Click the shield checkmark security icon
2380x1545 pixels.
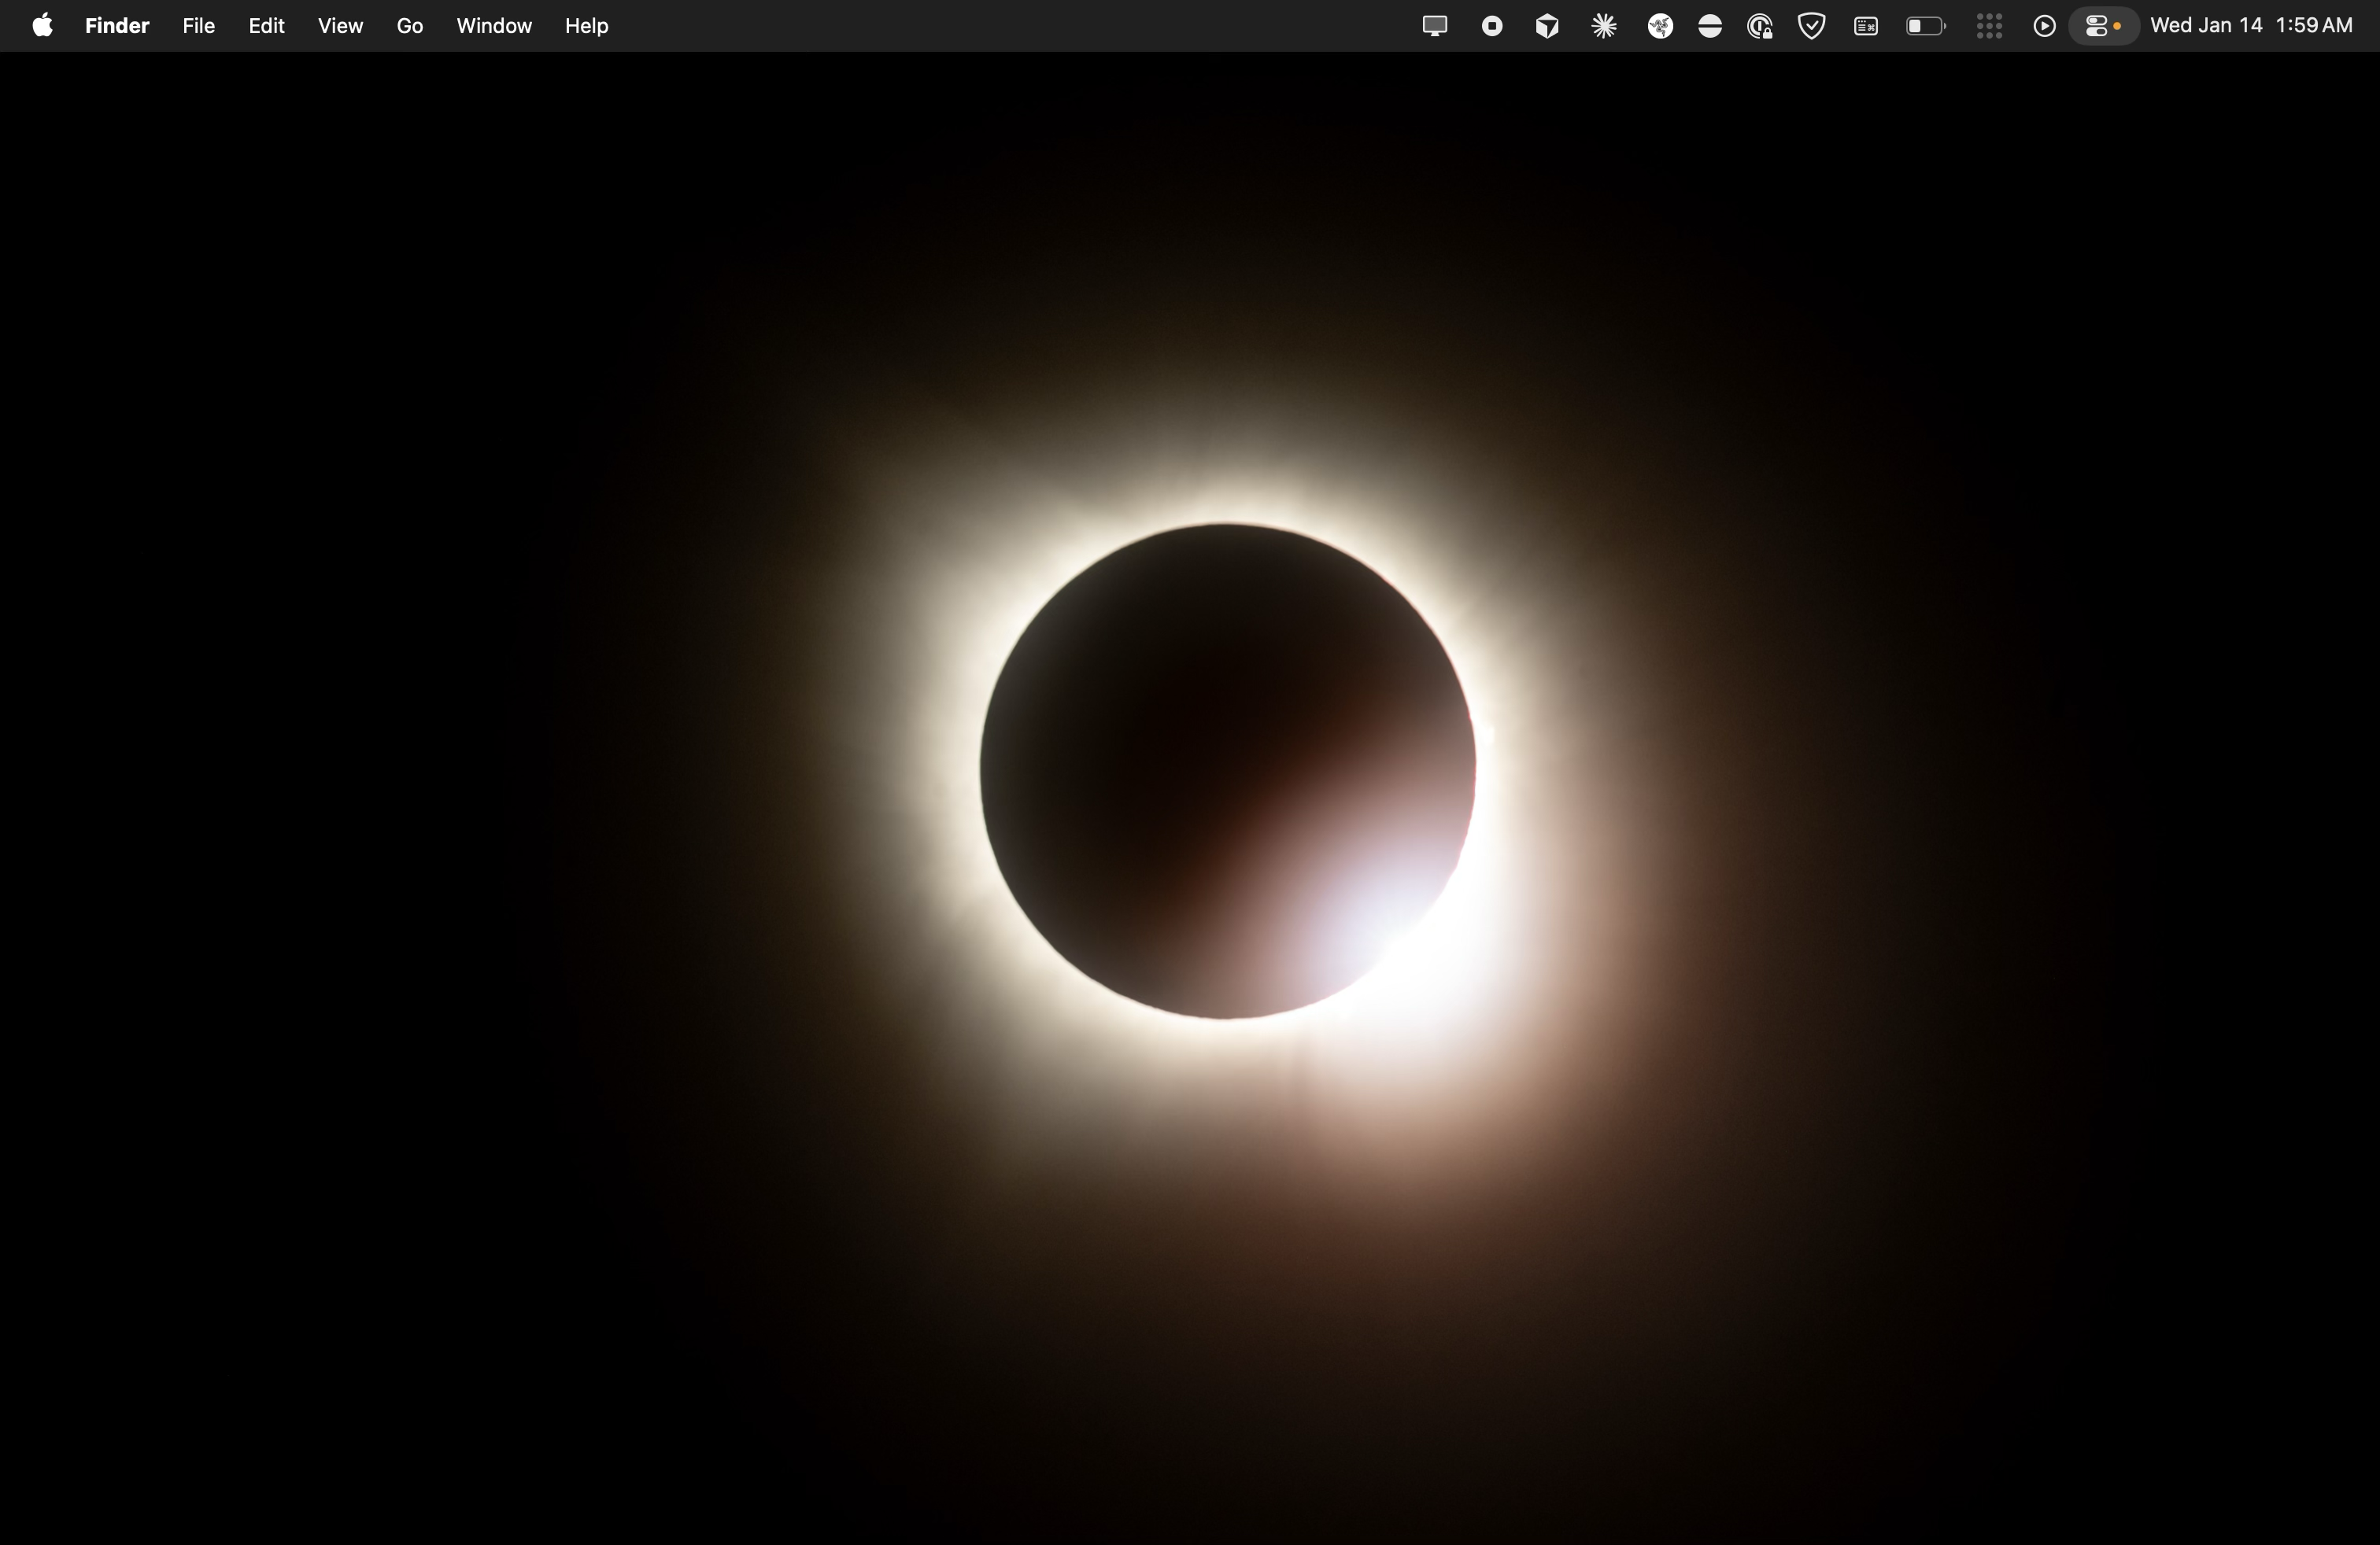(1811, 26)
